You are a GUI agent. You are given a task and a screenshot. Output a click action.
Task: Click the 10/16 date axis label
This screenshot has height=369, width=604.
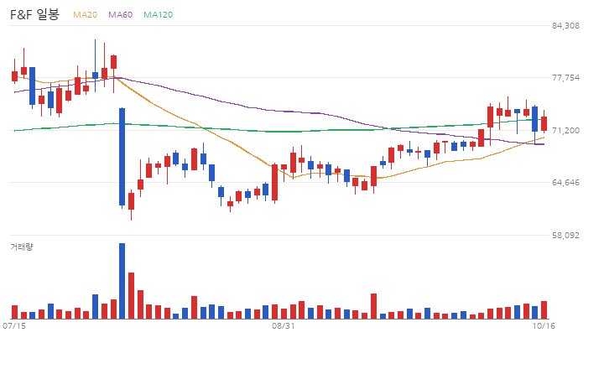click(x=544, y=326)
